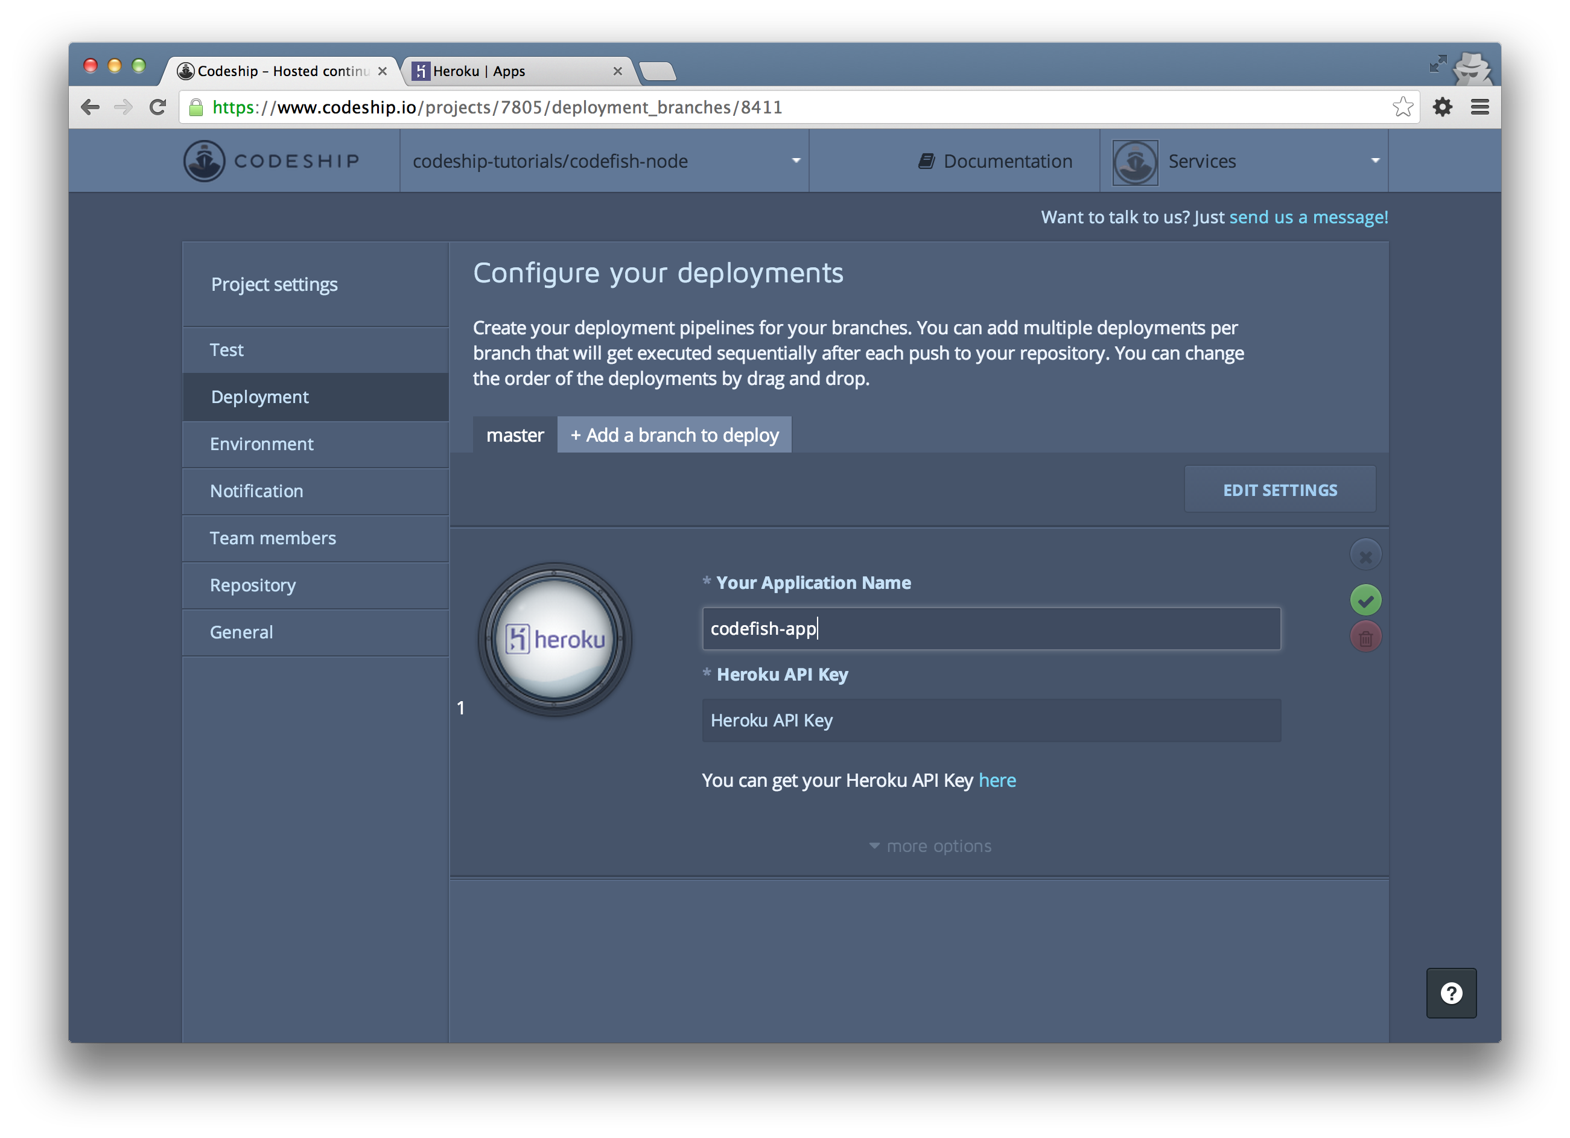This screenshot has width=1570, height=1138.
Task: Reload the page with the refresh icon
Action: [x=159, y=107]
